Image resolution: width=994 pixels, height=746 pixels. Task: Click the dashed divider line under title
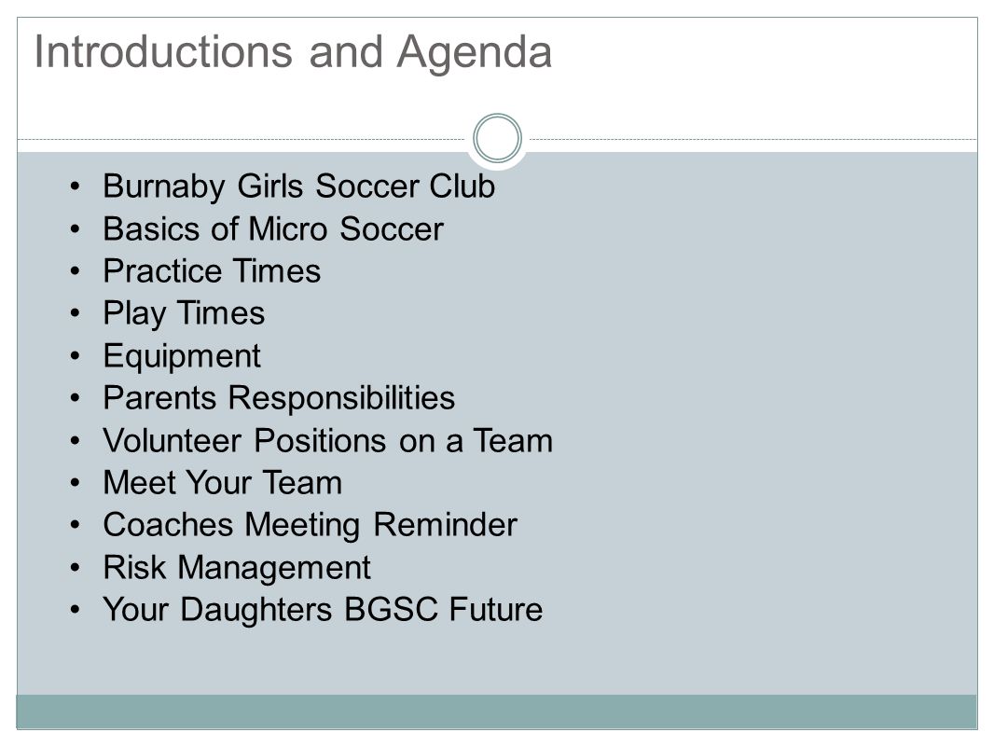coord(241,140)
